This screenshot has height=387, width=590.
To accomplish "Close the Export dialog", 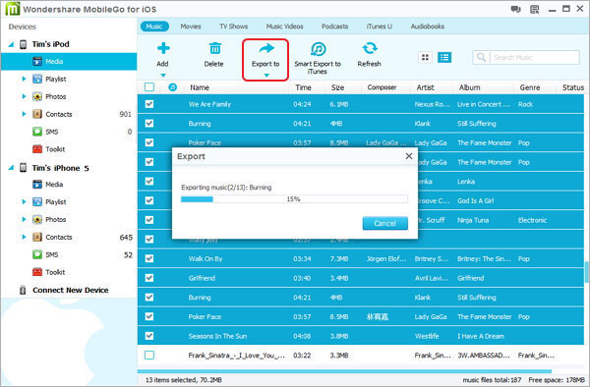I will click(x=409, y=156).
